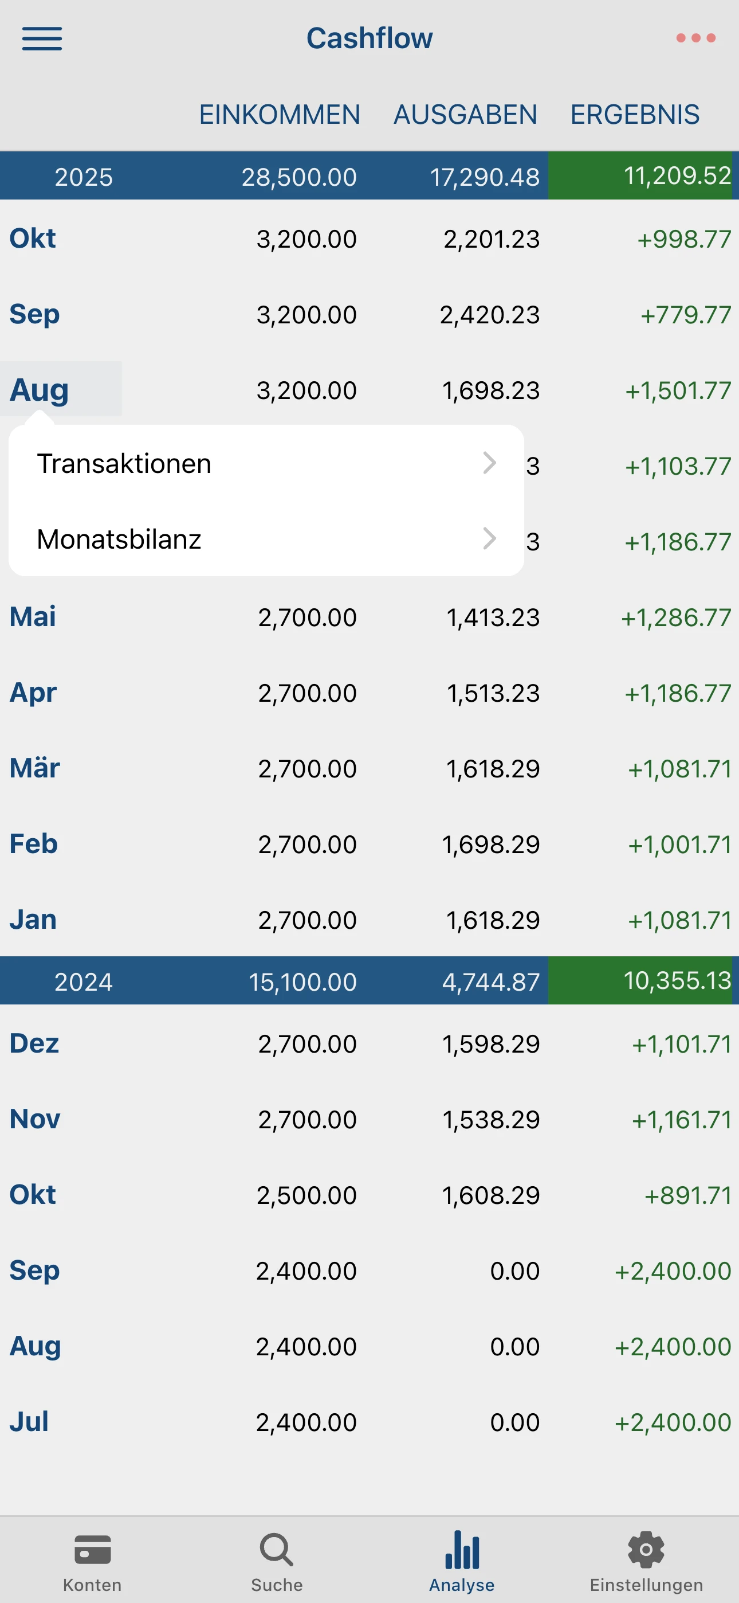Viewport: 739px width, 1603px height.
Task: Tap the EINKOMMEN column header
Action: pos(280,115)
